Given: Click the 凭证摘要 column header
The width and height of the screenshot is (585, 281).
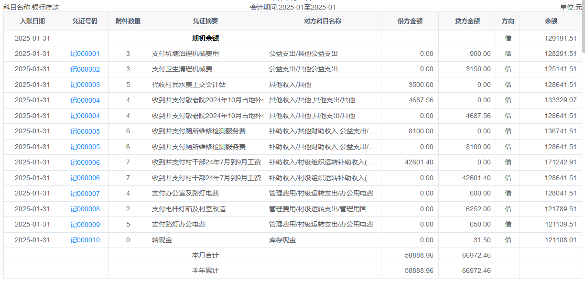Looking at the screenshot, I should coord(206,22).
